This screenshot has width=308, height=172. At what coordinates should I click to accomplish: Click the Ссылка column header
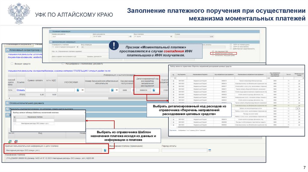(21, 82)
